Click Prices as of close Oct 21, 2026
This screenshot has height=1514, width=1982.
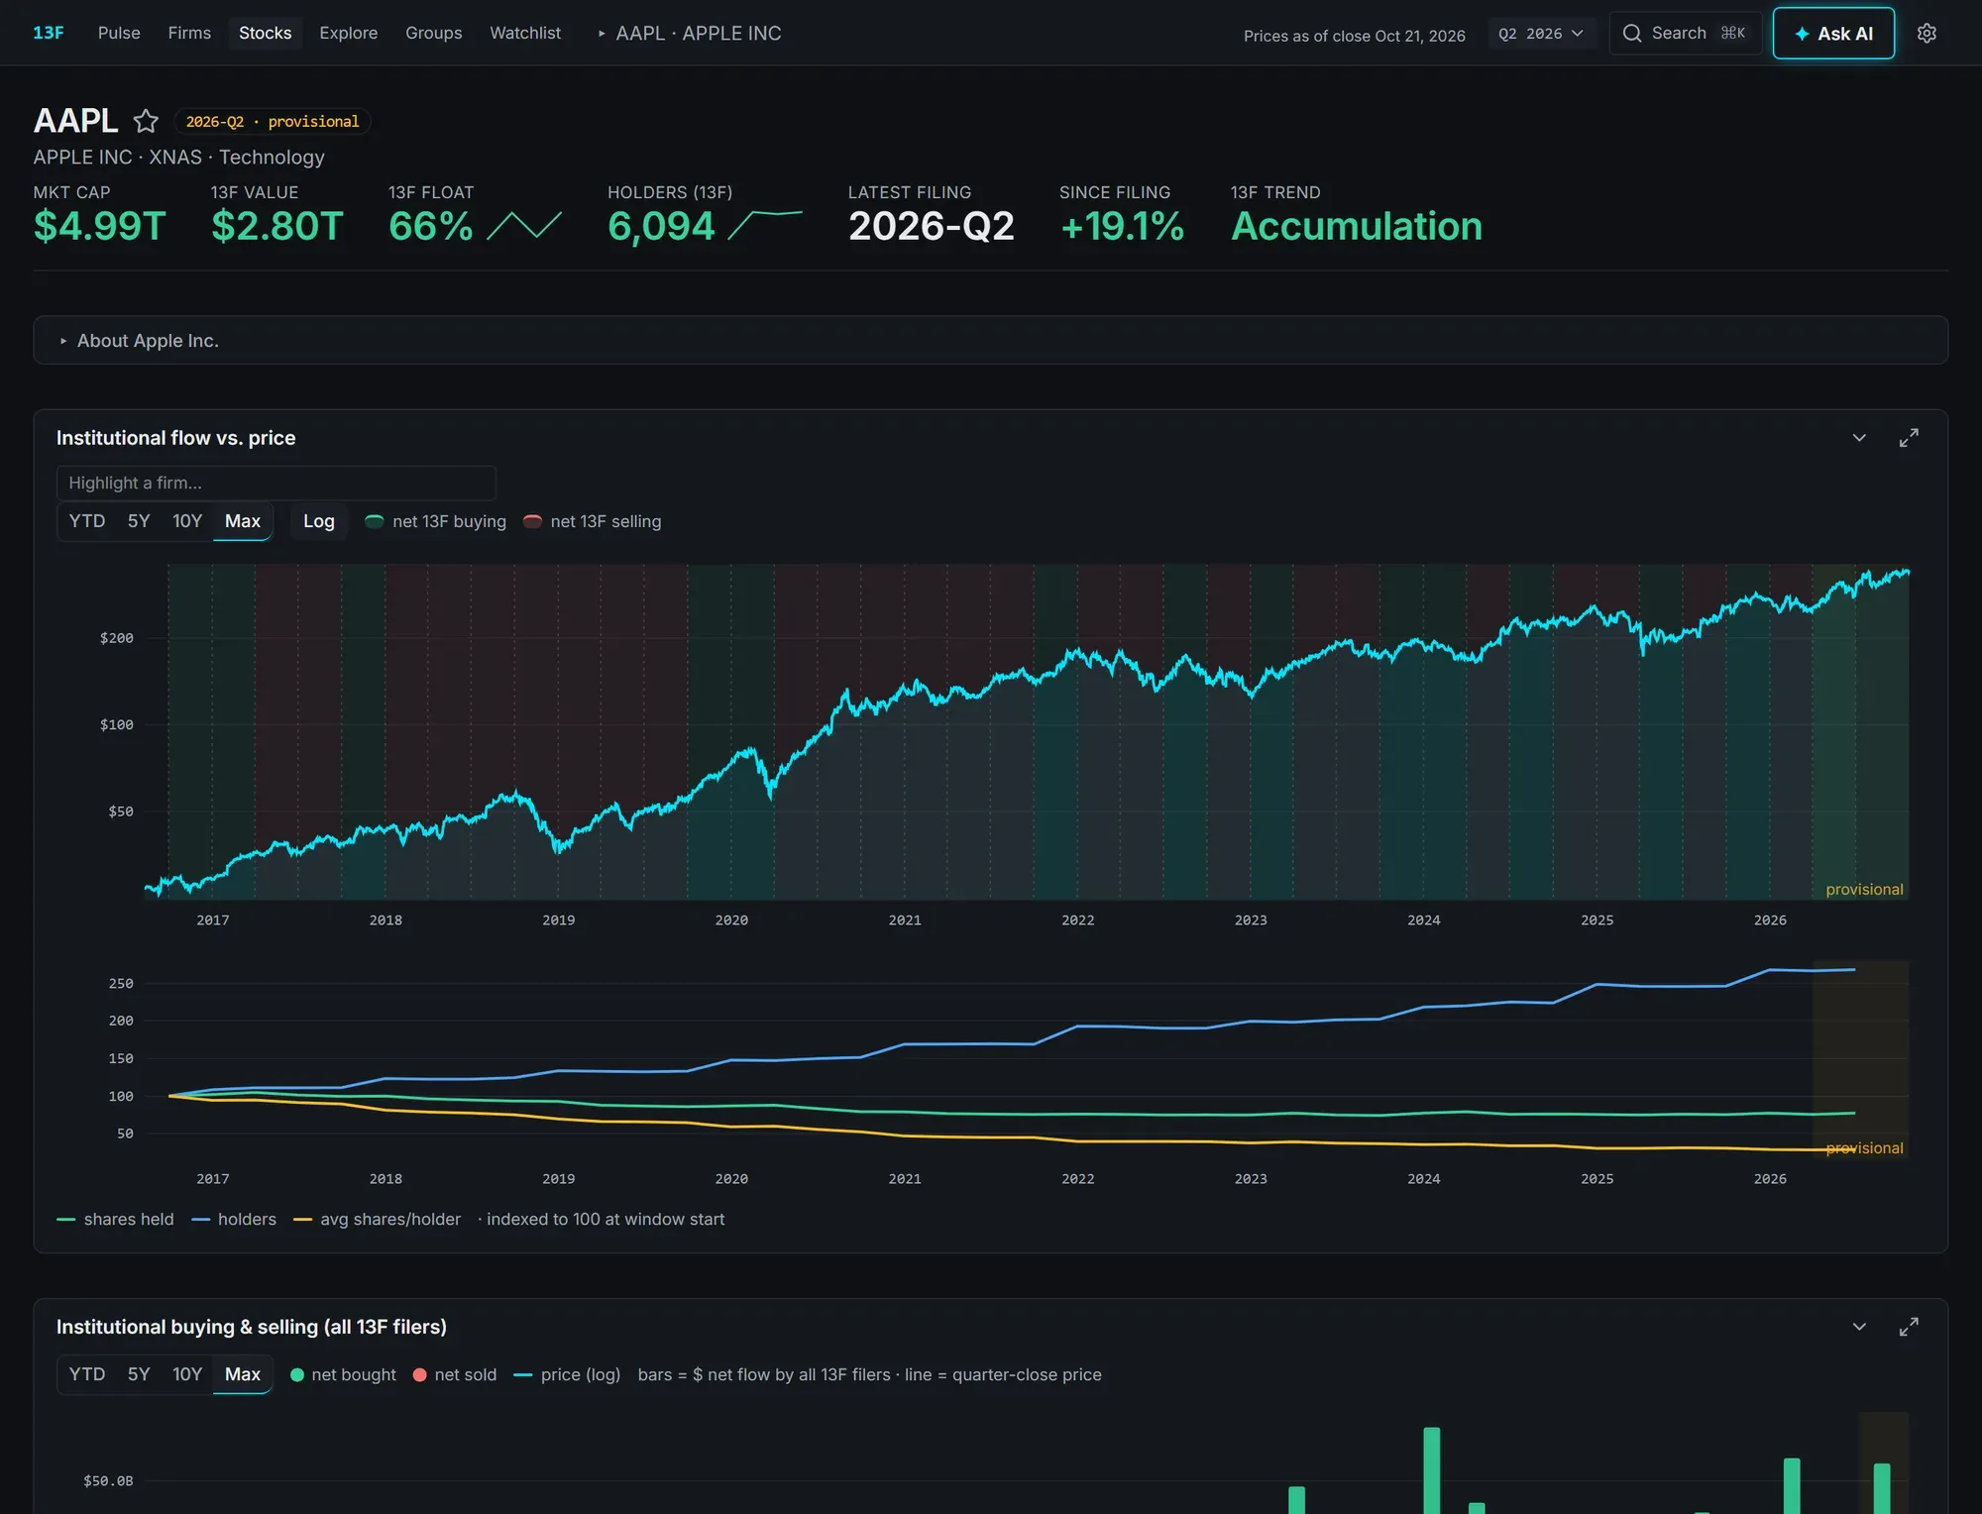pyautogui.click(x=1354, y=36)
